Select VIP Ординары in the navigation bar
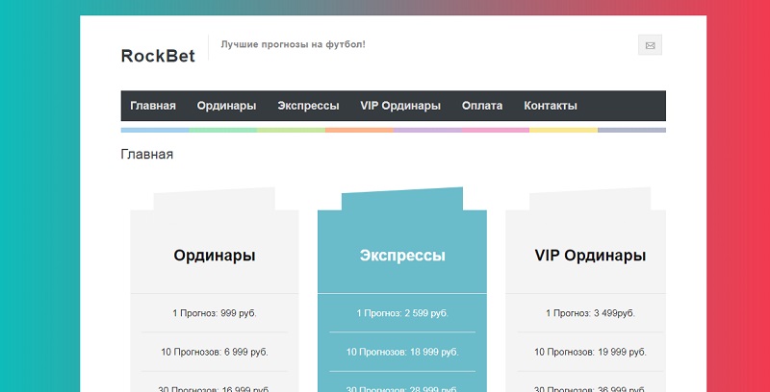The height and width of the screenshot is (392, 770). coord(400,106)
